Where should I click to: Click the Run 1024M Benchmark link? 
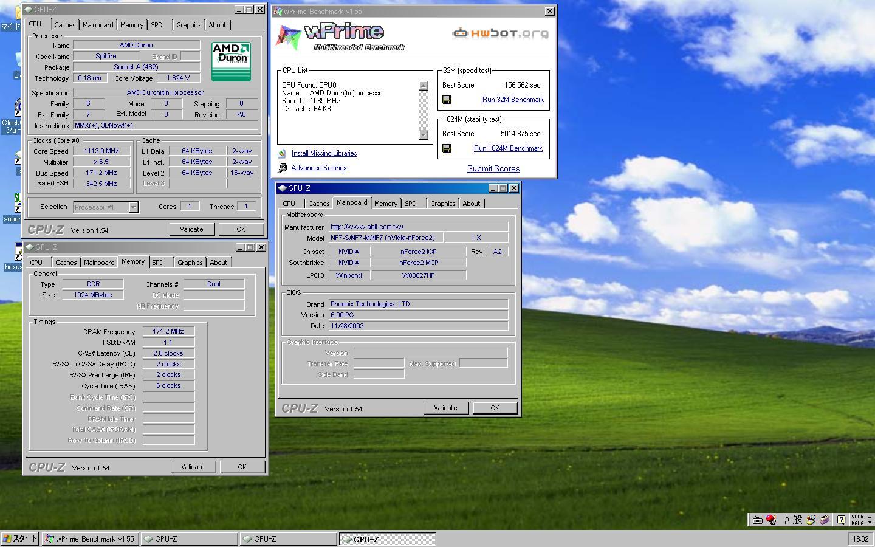coord(508,148)
